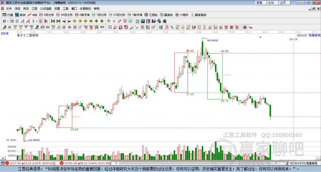Image resolution: width=321 pixels, height=172 pixels.
Task: Open the 六角形 hexagon tool
Action: (x=182, y=15)
